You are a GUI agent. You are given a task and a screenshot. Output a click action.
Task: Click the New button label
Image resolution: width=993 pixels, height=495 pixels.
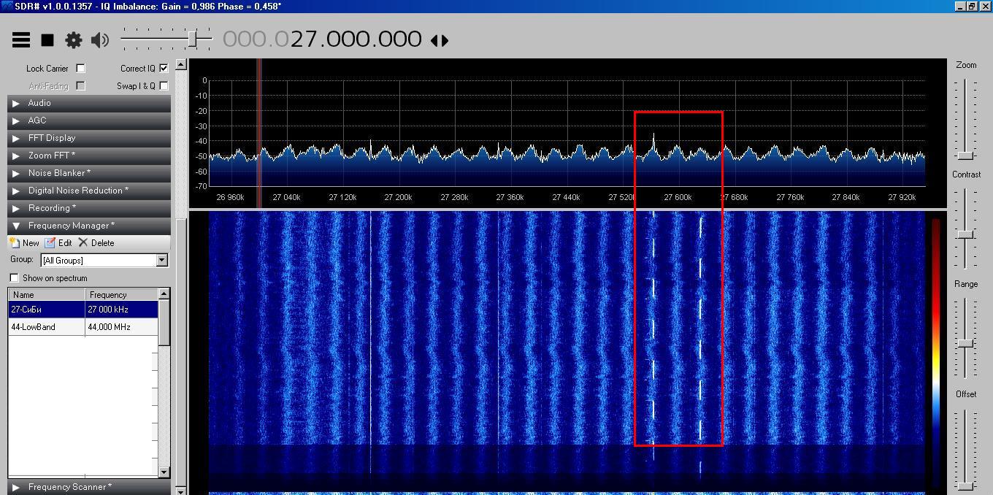31,243
